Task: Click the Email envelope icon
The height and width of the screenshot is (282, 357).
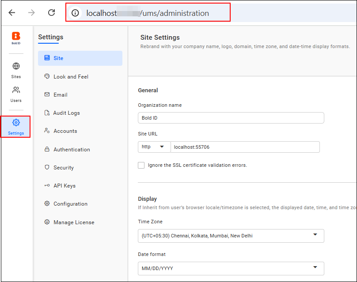Action: (x=47, y=94)
